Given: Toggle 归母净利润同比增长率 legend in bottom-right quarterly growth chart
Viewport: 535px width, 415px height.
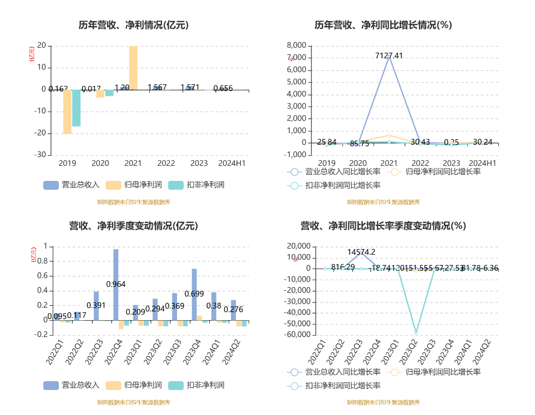Looking at the screenshot, I should coord(434,372).
